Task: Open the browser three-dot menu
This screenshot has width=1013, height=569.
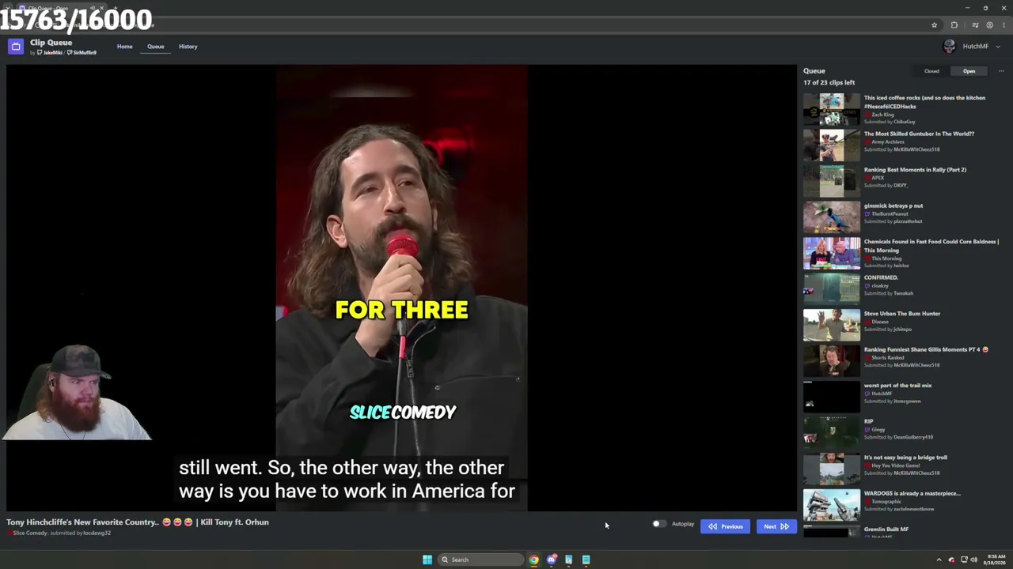Action: click(1004, 25)
